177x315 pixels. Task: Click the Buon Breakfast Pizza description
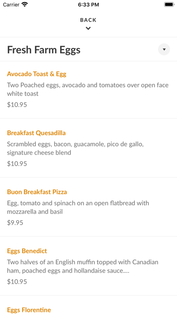[x=78, y=207]
